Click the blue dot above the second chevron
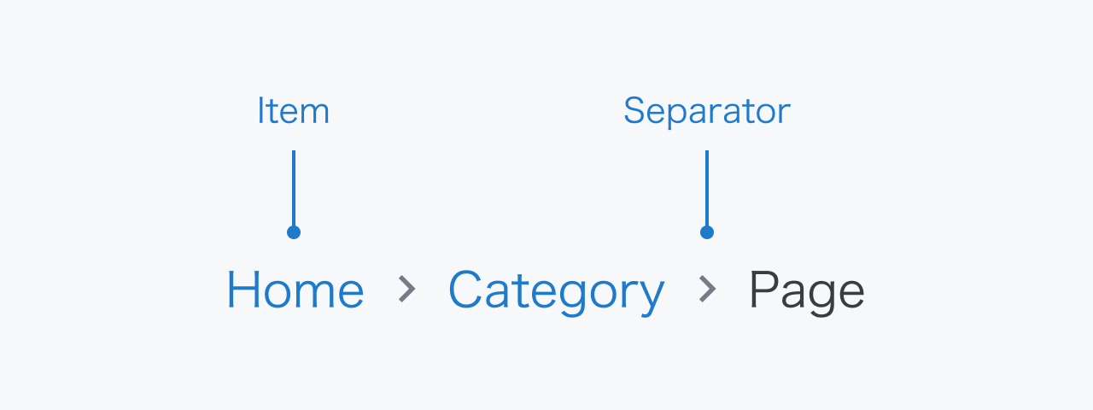 (707, 232)
